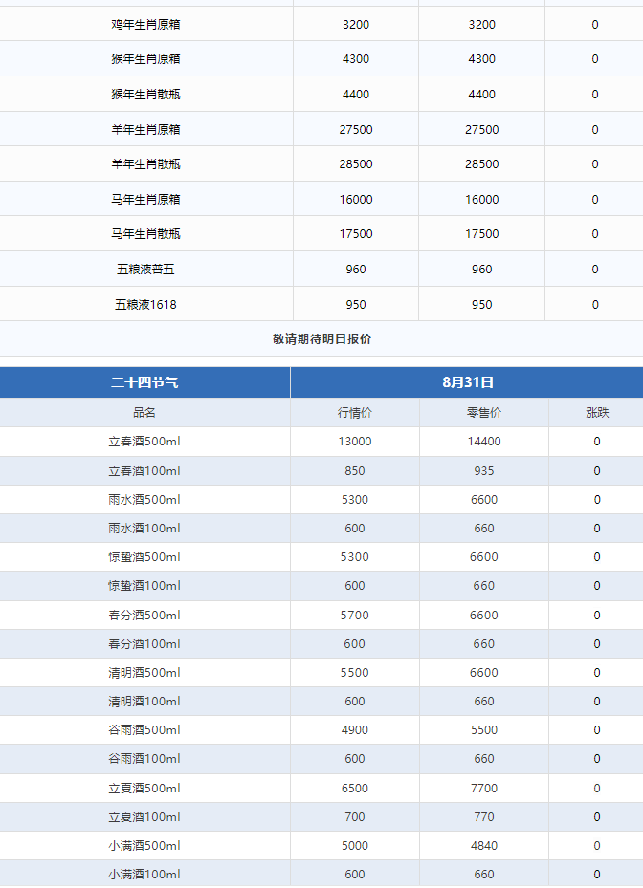Click the 小满酒100ml row name

144,875
